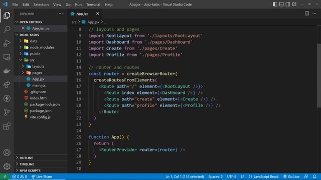Image resolution: width=321 pixels, height=180 pixels.
Task: Click src in the breadcrumb path
Action: (x=74, y=22)
